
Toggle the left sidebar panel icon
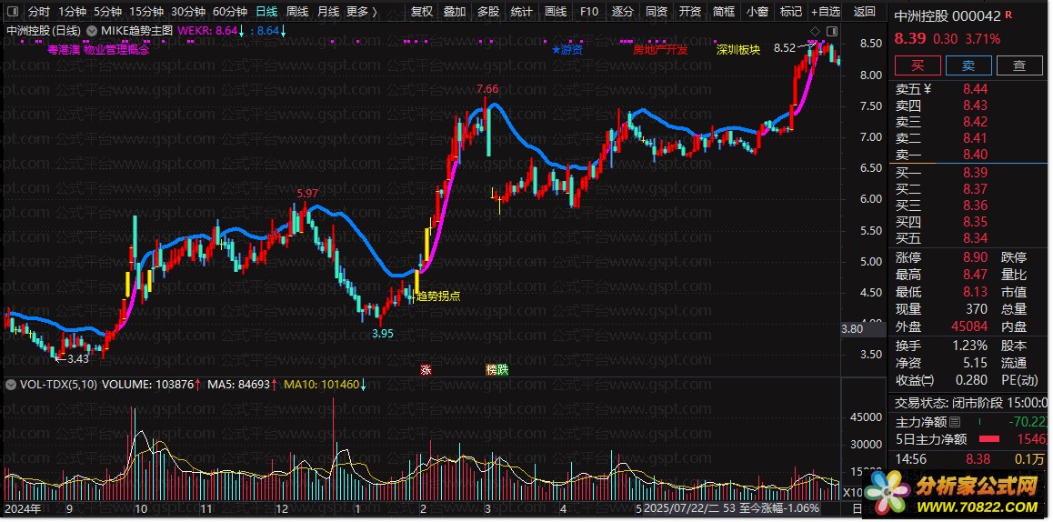(13, 12)
